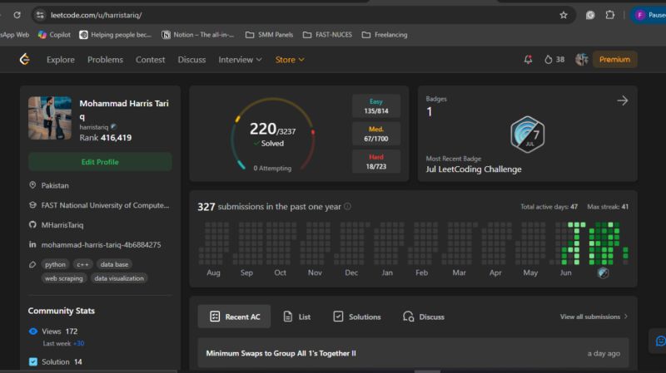Open site information icon in address bar
Viewport: 666px width, 373px height.
40,15
